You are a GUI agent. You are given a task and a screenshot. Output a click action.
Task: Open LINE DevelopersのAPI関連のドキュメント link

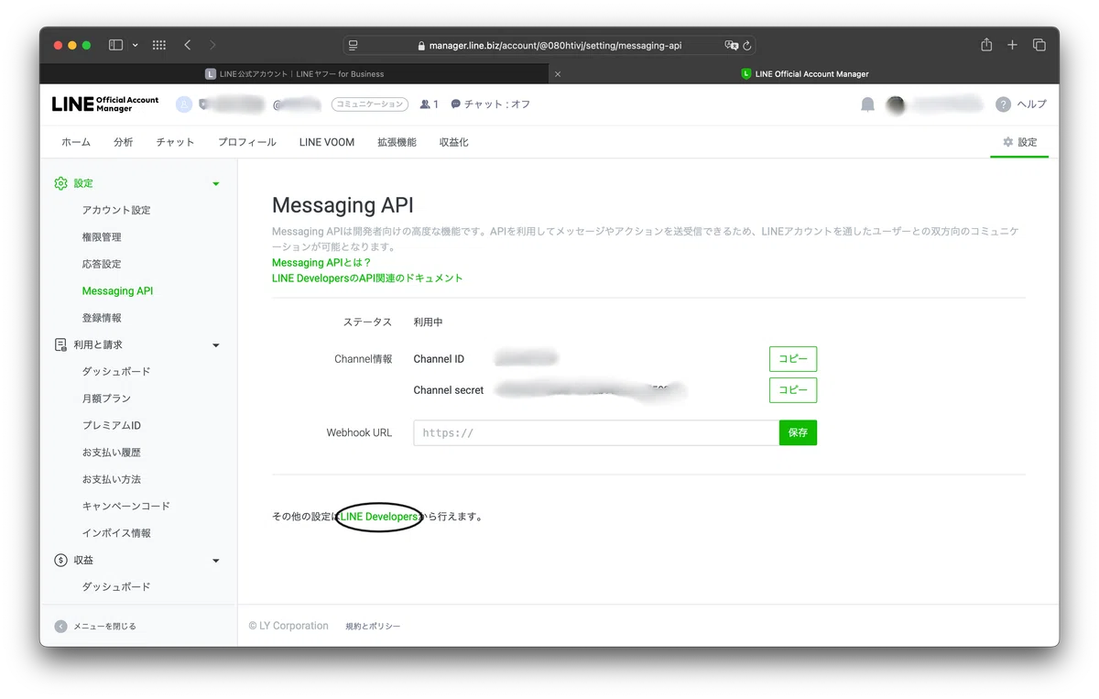click(367, 278)
